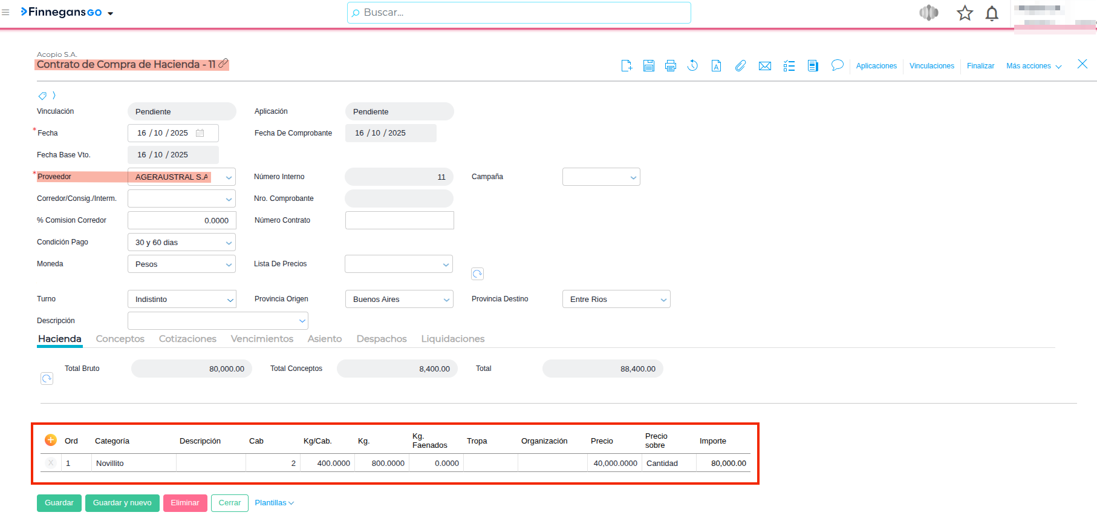Screen dimensions: 1097x518
Task: Mark page as favorite with star icon
Action: pos(965,13)
